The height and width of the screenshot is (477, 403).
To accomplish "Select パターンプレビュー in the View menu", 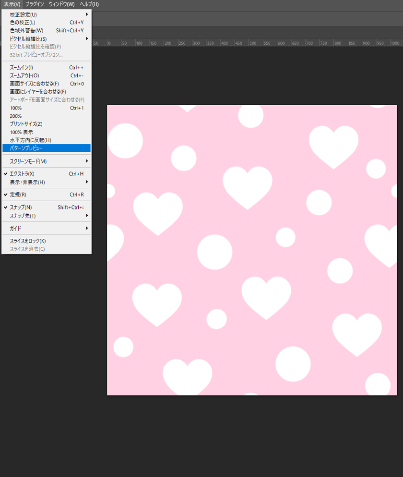I will click(26, 148).
